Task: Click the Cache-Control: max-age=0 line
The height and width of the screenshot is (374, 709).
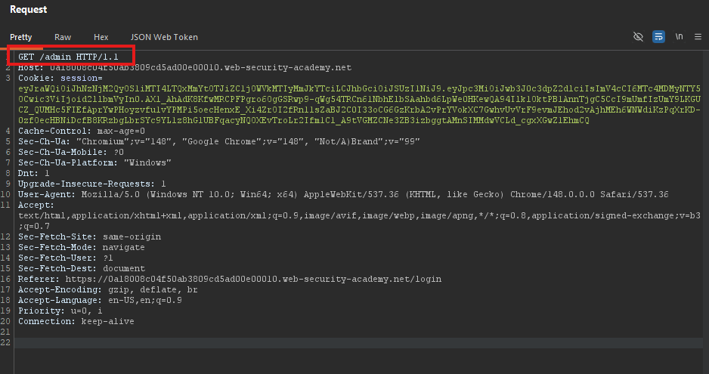Action: (x=82, y=131)
